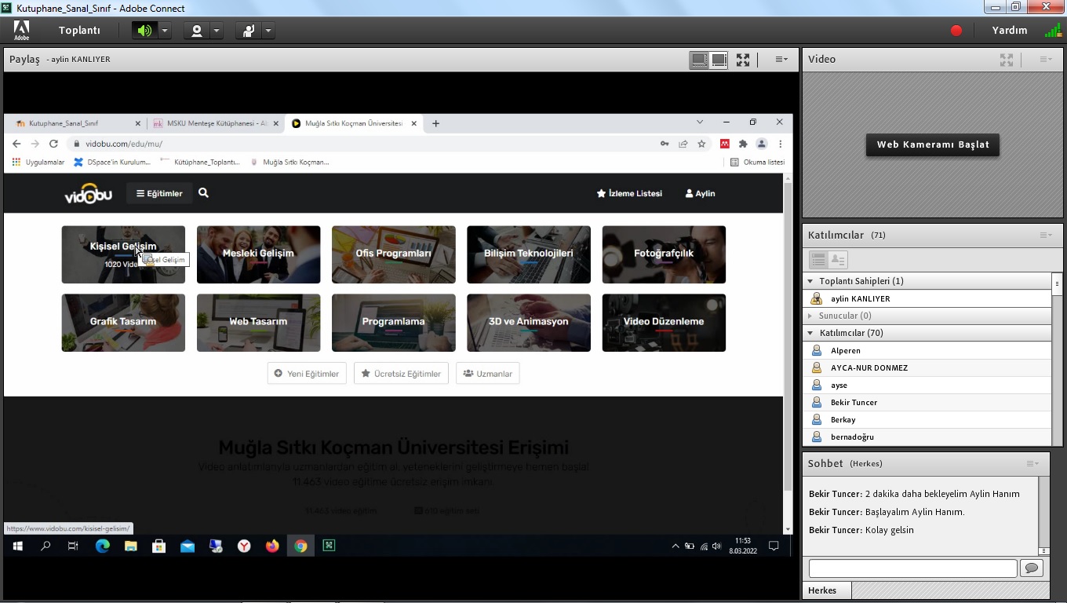This screenshot has width=1067, height=603.
Task: Select the left view mode icon in Paylaş pod
Action: pyautogui.click(x=698, y=60)
